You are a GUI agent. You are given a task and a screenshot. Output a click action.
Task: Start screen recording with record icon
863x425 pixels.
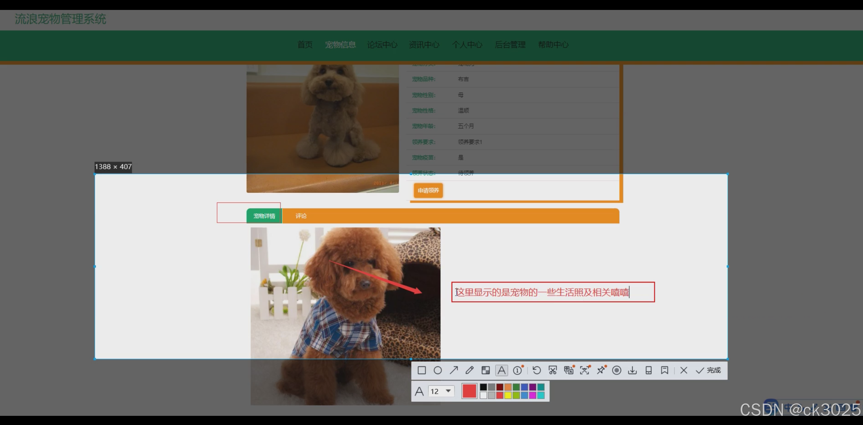tap(617, 370)
